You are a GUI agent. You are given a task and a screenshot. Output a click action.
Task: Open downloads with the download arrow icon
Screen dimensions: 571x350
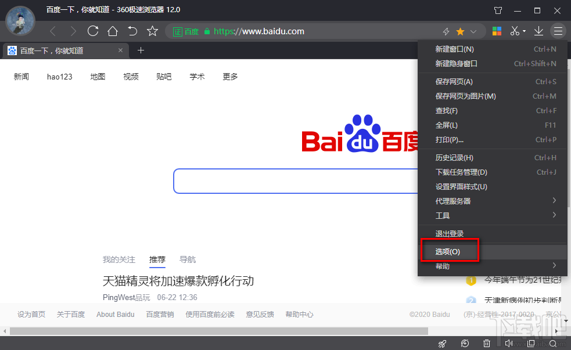(538, 31)
